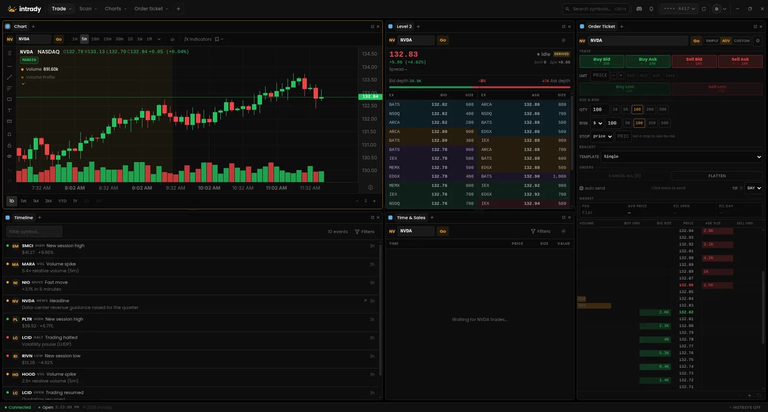Enable the auto send checkbox
The width and height of the screenshot is (768, 412).
(x=581, y=188)
